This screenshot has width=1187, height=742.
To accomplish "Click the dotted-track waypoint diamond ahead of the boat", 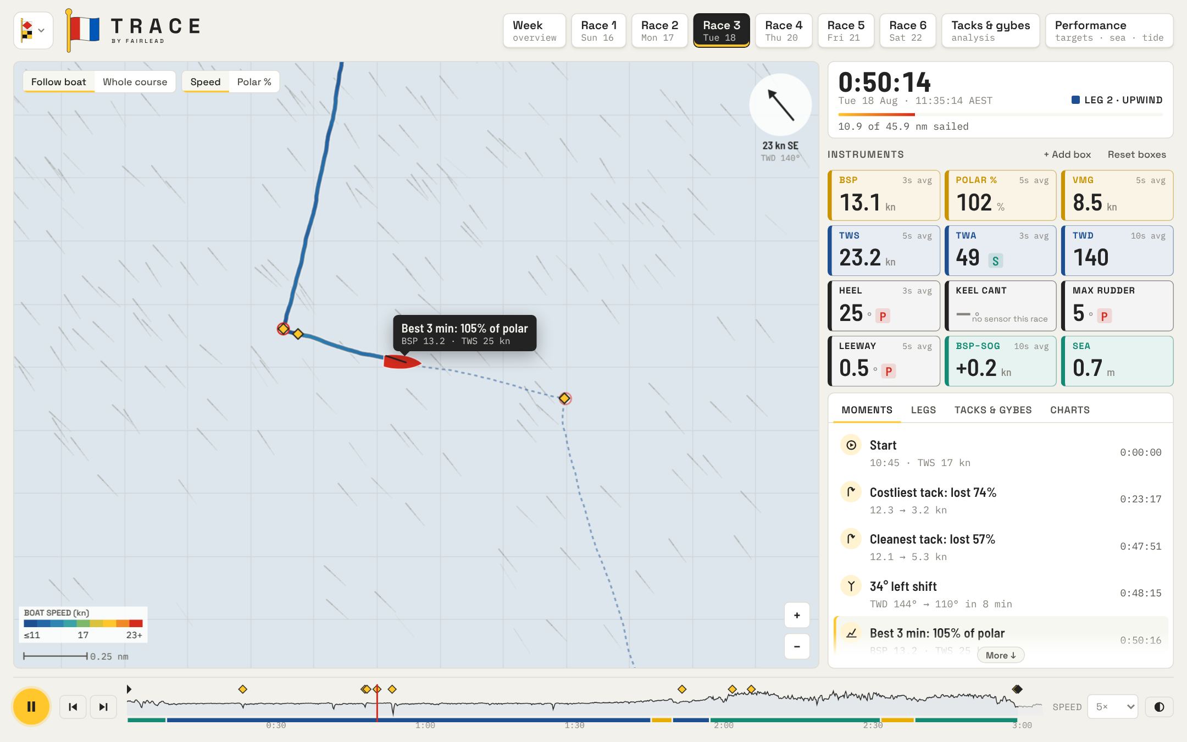I will (x=564, y=398).
